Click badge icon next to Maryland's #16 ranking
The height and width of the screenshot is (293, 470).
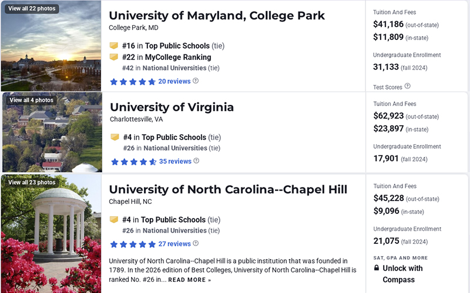click(x=114, y=46)
